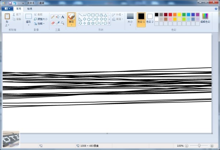The width and height of the screenshot is (220, 150).
Task: Click the scissors Cut (剪下) icon
Action: pyautogui.click(x=14, y=14)
